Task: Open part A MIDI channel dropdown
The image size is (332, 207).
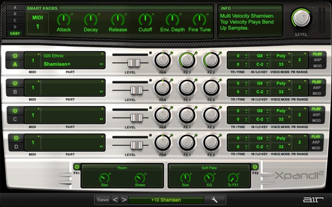Action: pos(33,61)
